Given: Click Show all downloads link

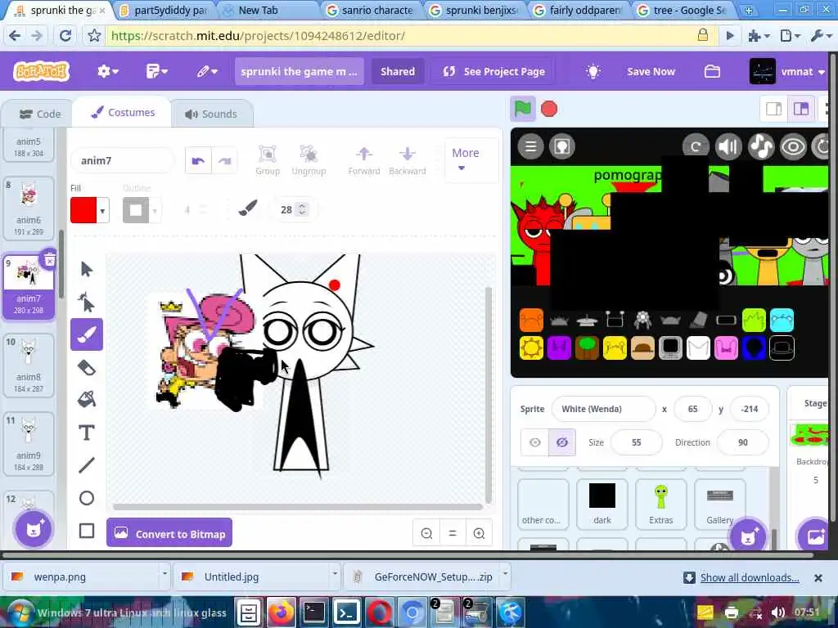Looking at the screenshot, I should point(750,577).
